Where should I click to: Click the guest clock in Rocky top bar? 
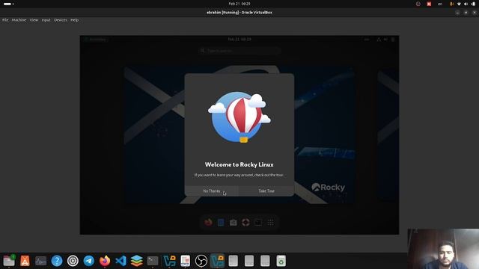click(x=239, y=40)
